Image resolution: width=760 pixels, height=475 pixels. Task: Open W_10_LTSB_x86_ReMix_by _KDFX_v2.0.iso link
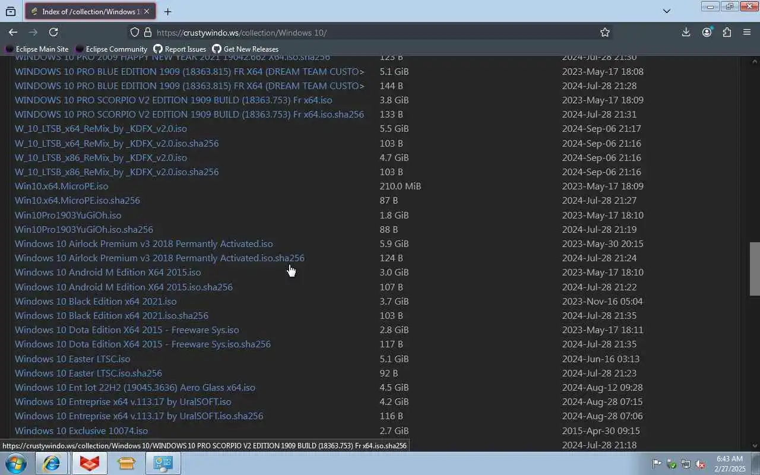tap(101, 157)
